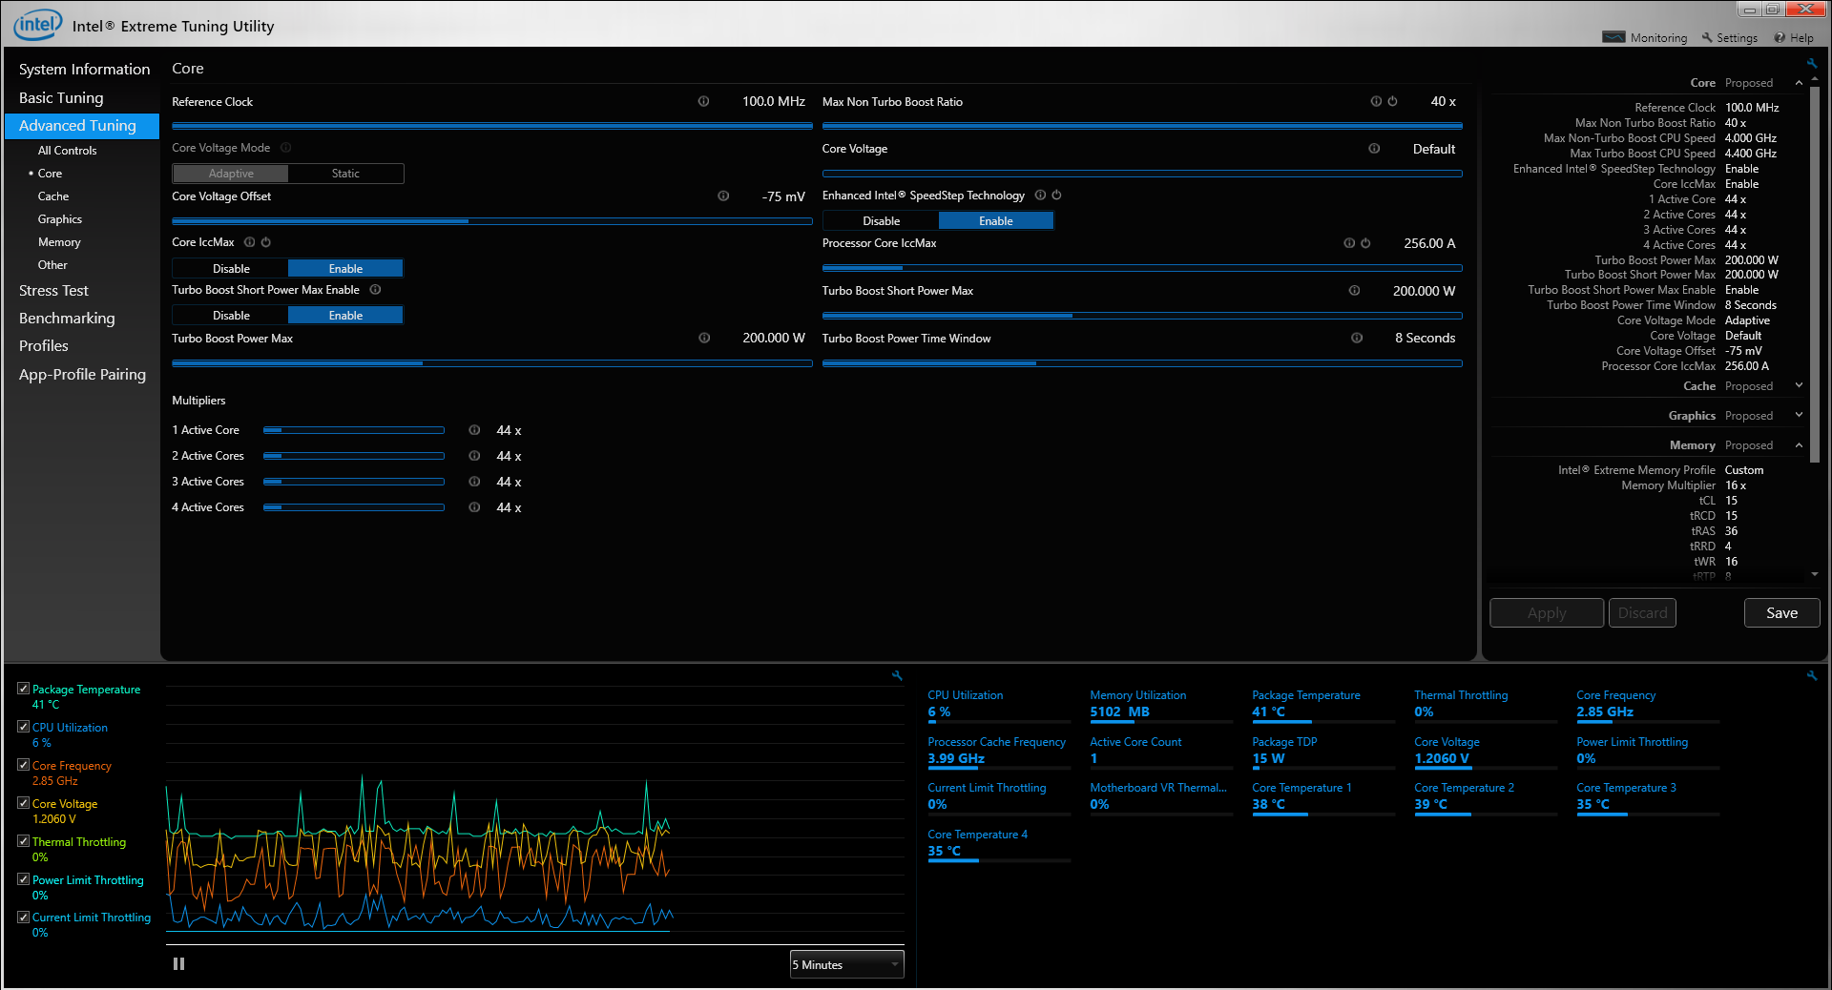The height and width of the screenshot is (990, 1832).
Task: Uncheck Power Limit Throttling graph checkbox
Action: click(23, 878)
